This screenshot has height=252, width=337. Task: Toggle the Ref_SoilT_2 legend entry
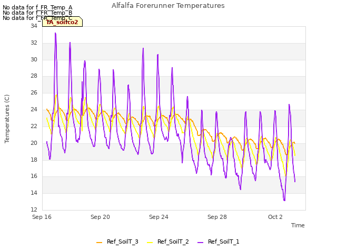coord(167,241)
